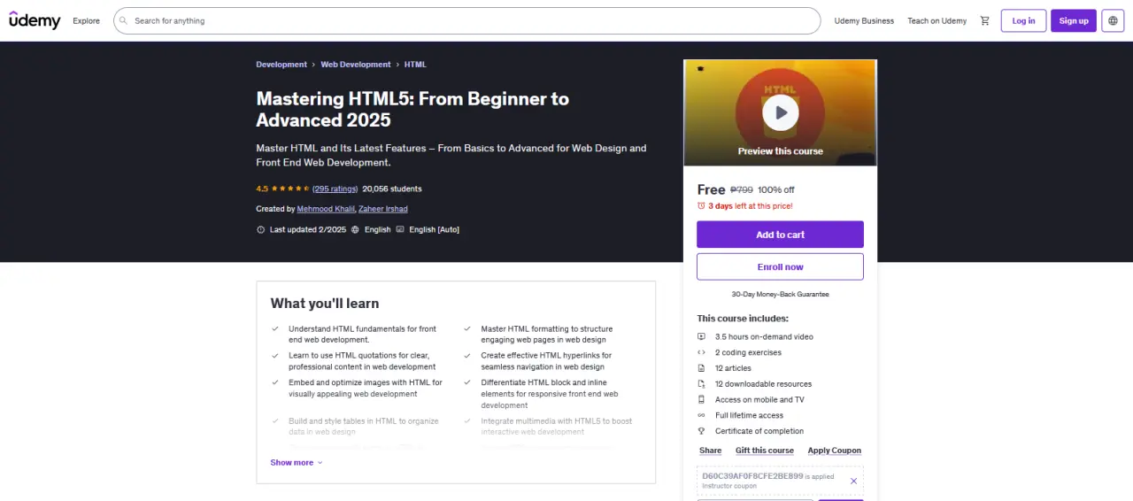Click the coupon code D60C39AF0F8CFE2BE899
This screenshot has width=1133, height=501.
[752, 475]
